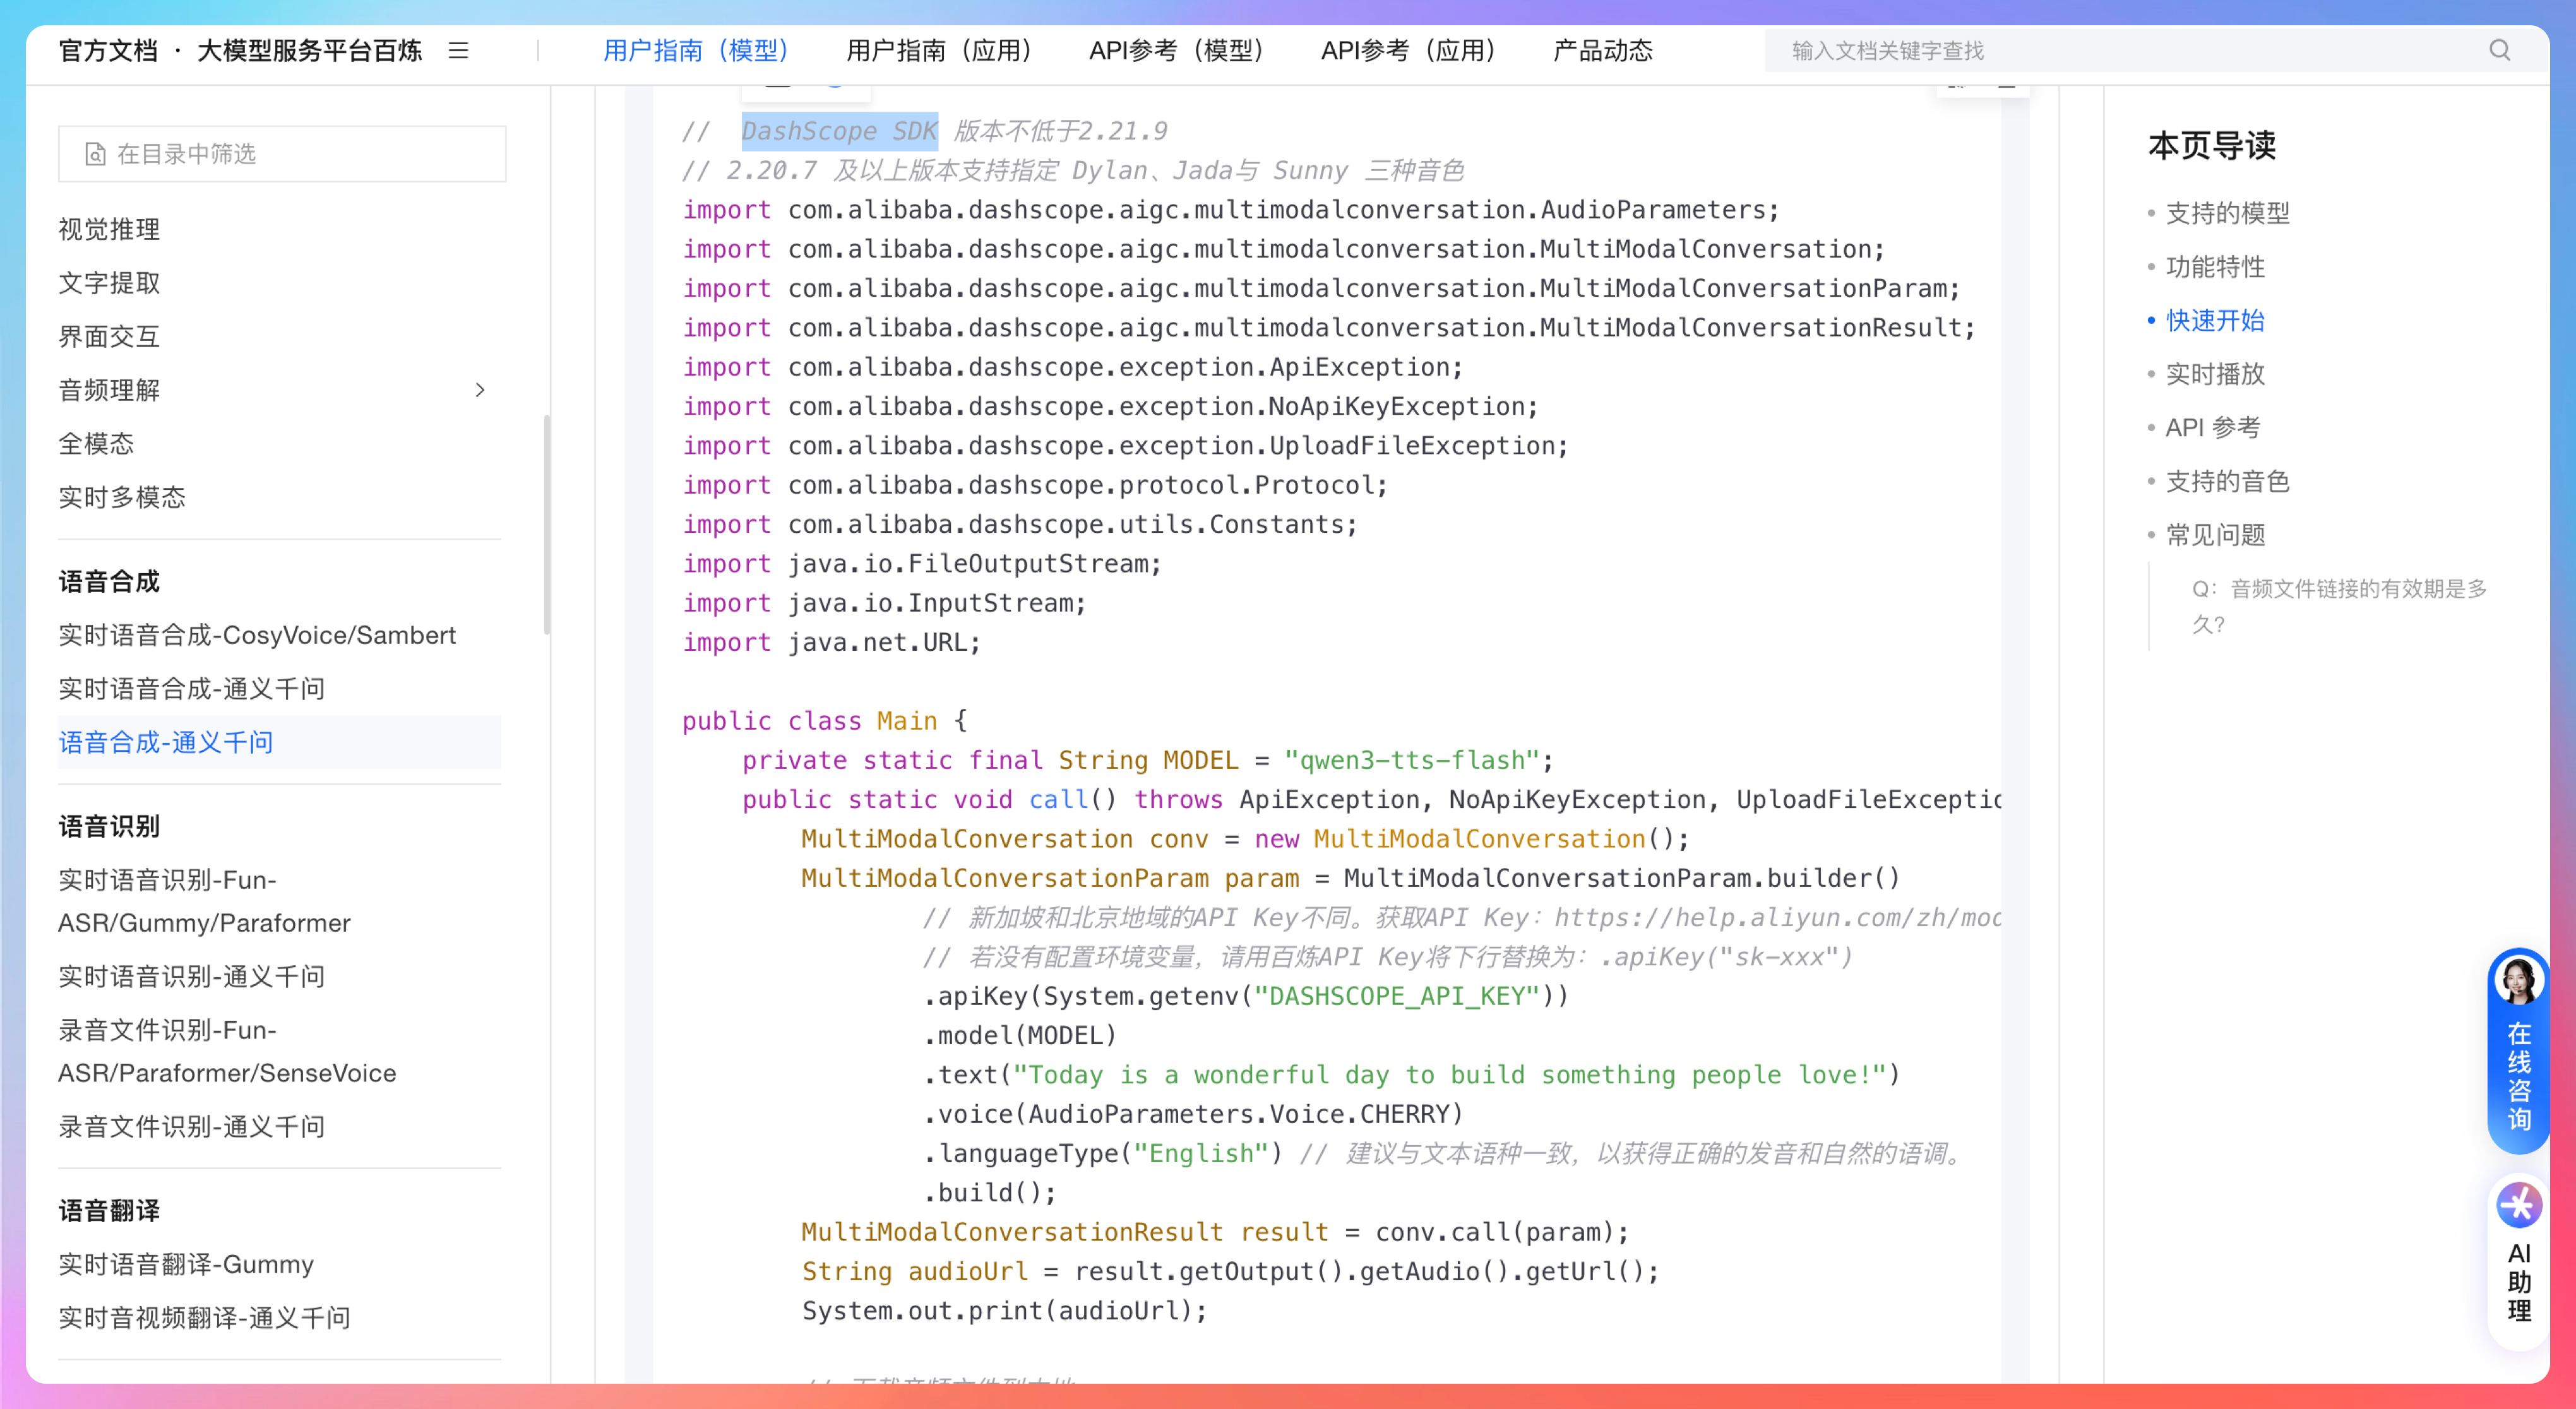
Task: Select 实时语音翻译-Gummy in sidebar
Action: point(186,1264)
